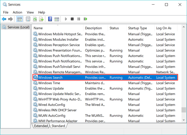This screenshot has width=187, height=135.
Task: Select the Windows Presentation Foundation service name
Action: tap(60, 50)
